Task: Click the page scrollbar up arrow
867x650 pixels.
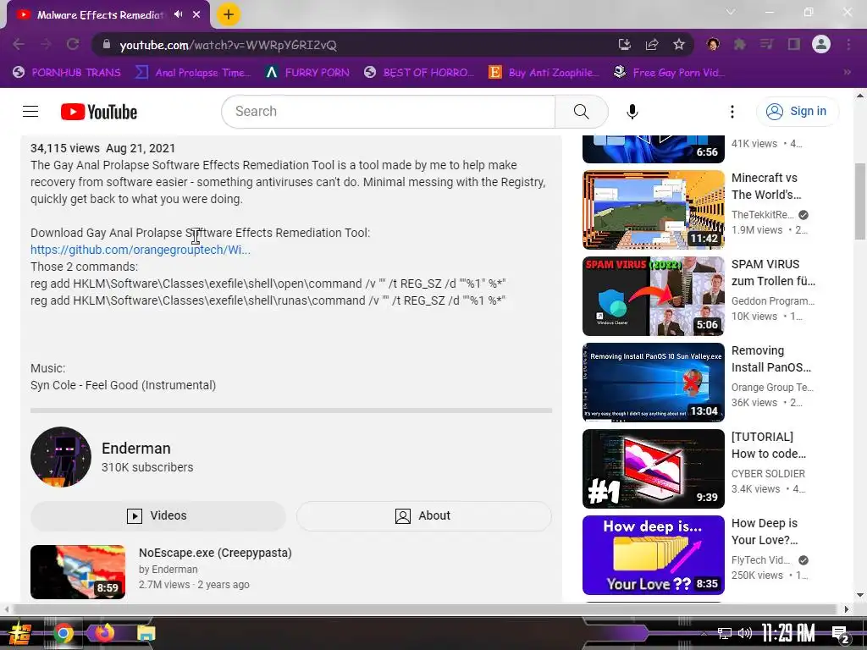Action: click(x=860, y=95)
